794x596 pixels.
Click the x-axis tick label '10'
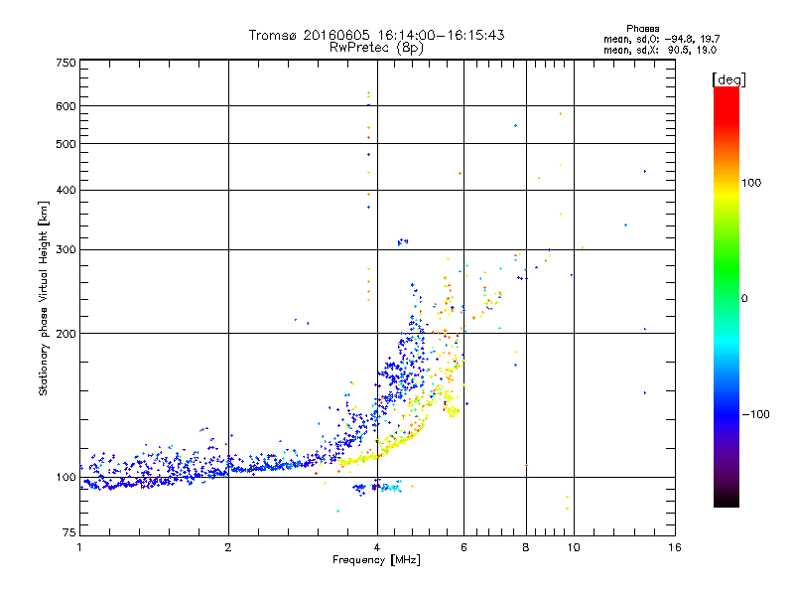tap(574, 547)
